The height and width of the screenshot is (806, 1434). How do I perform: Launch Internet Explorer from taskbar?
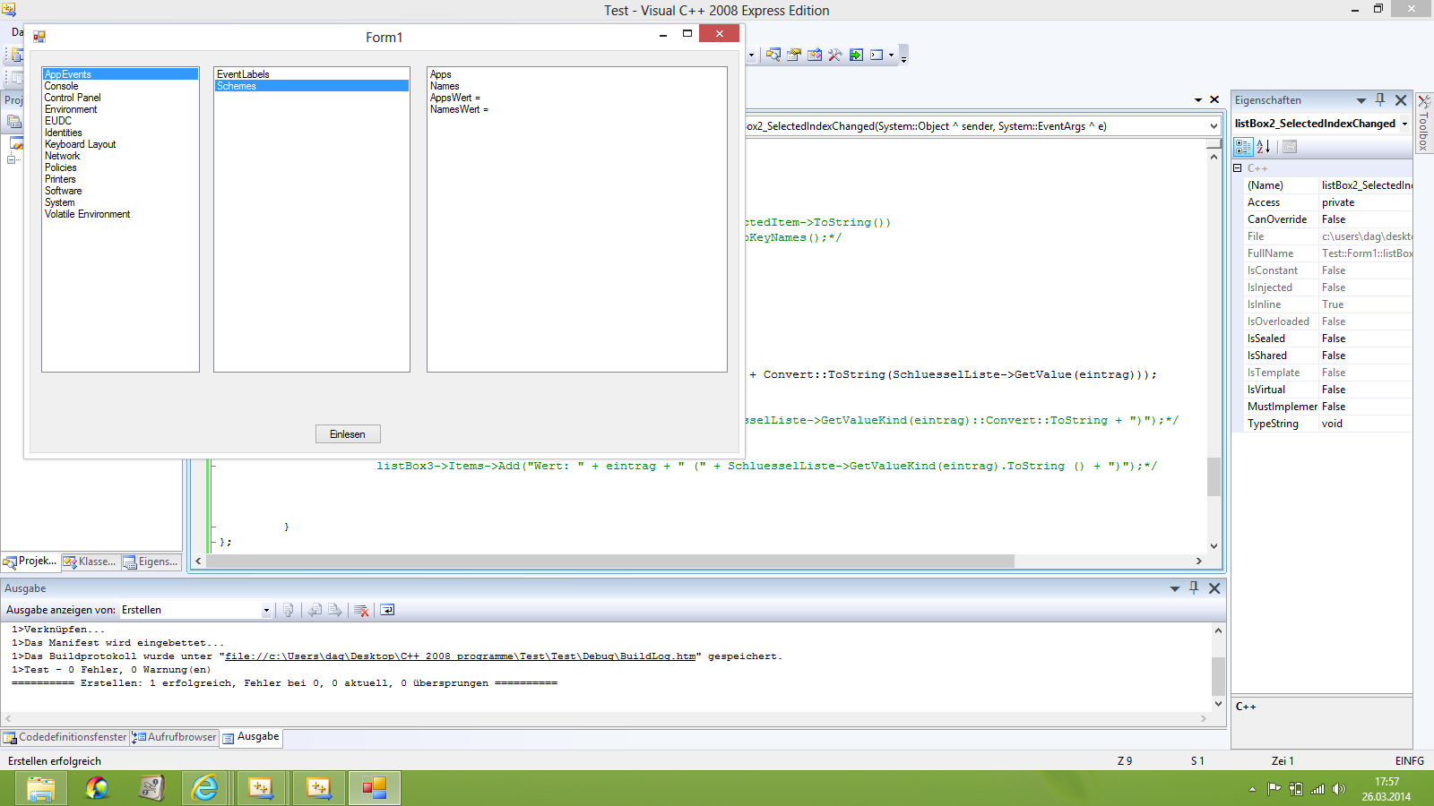click(205, 788)
